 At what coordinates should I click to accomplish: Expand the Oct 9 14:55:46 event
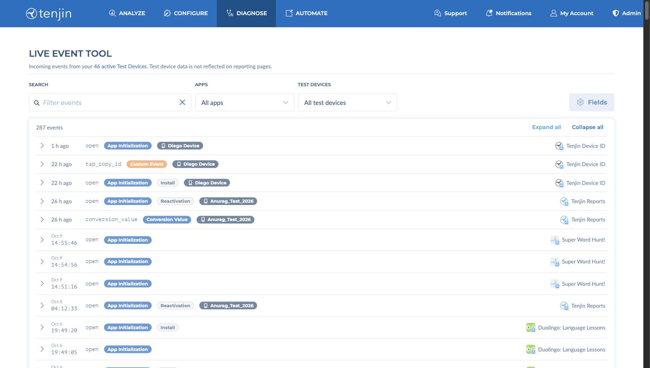click(x=42, y=240)
